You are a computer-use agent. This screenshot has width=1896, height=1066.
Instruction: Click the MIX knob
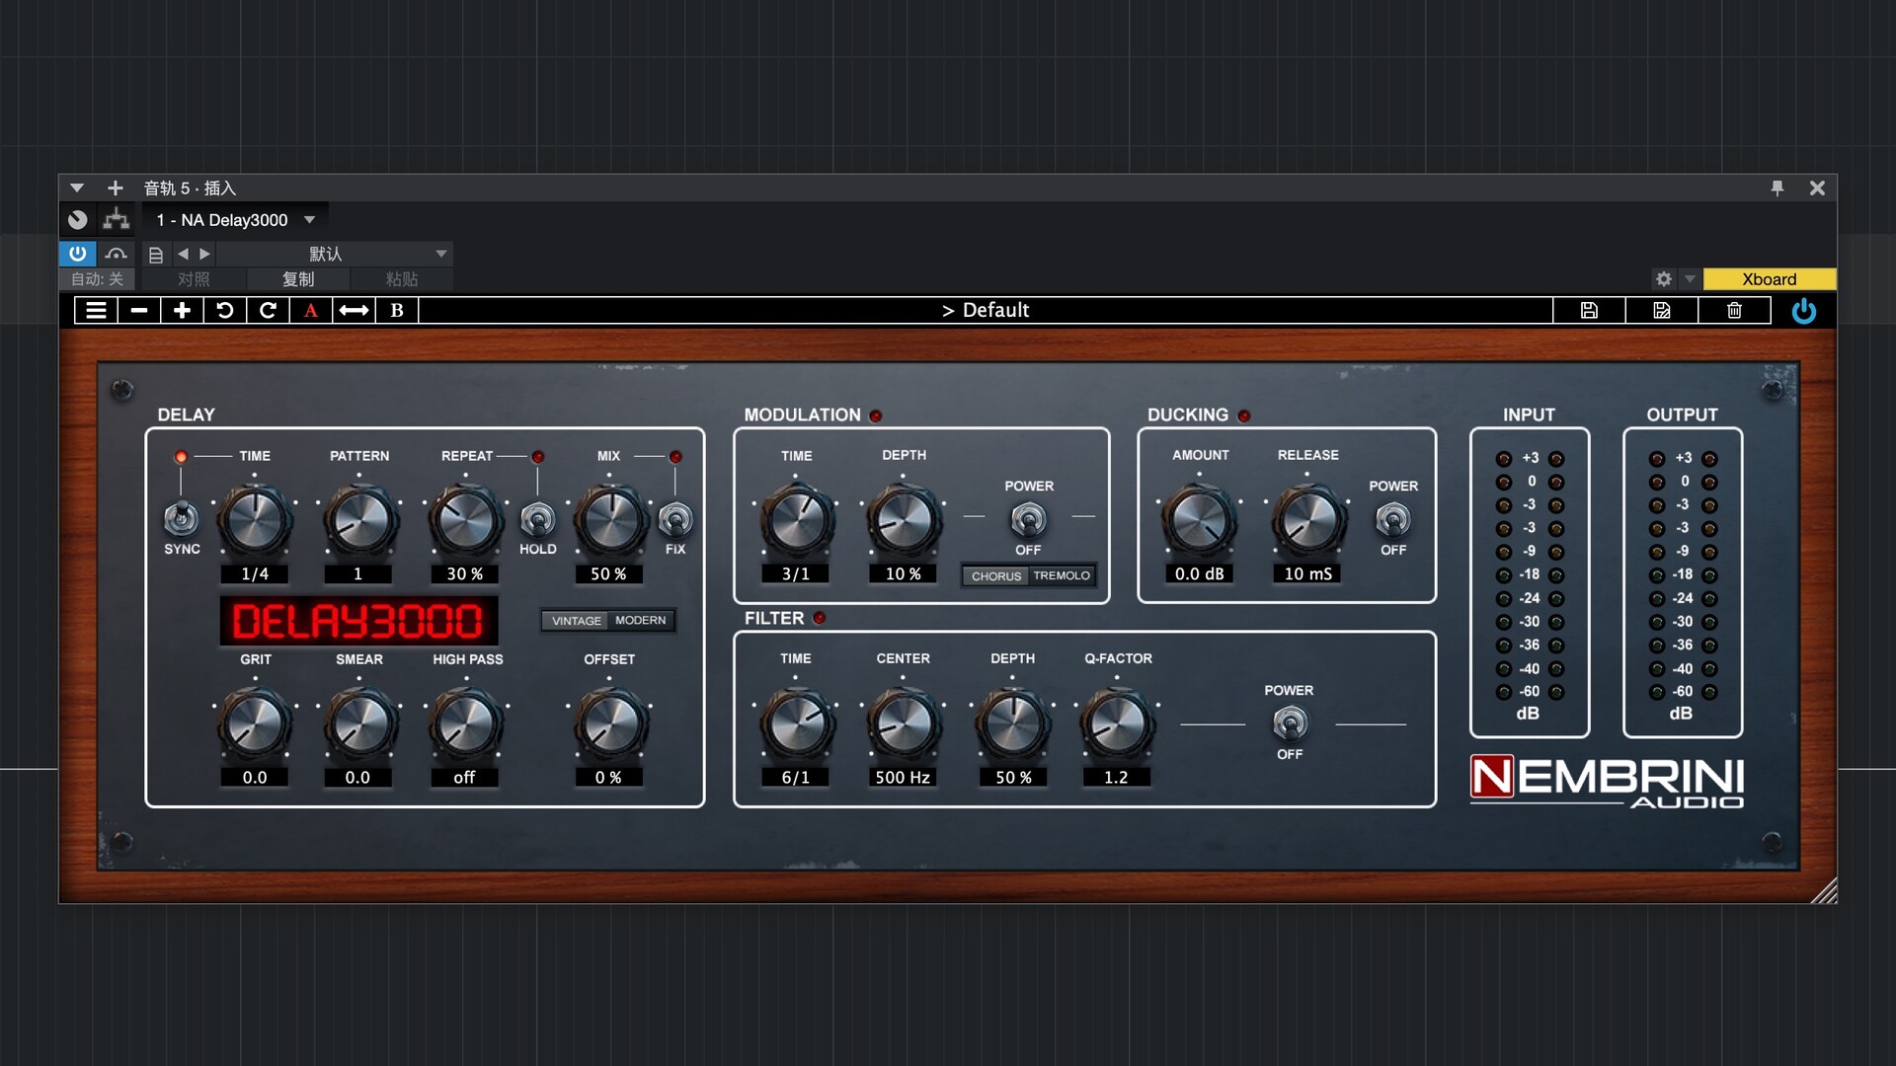[x=610, y=520]
